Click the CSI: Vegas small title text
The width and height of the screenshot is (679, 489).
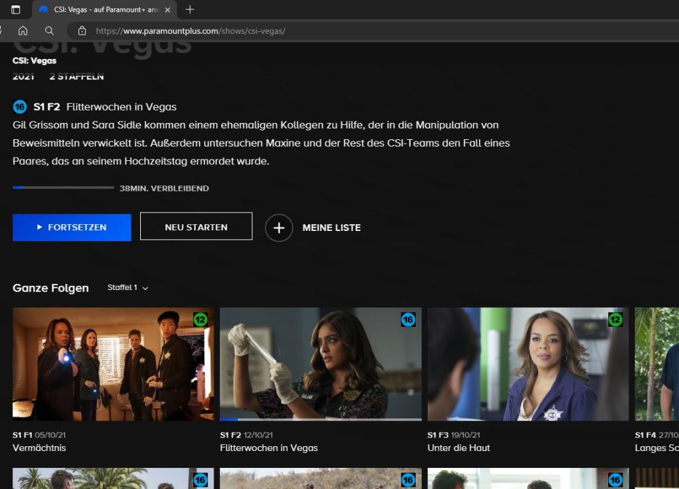35,61
